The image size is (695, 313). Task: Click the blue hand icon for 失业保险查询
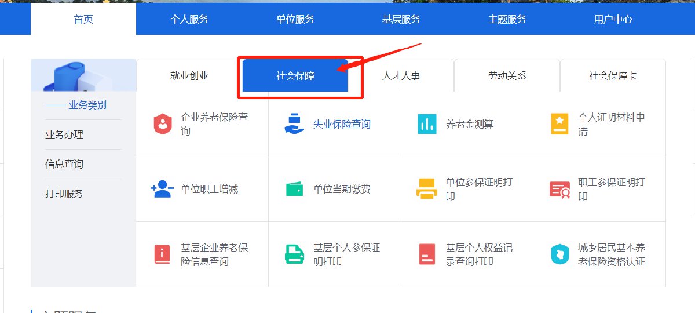click(x=295, y=124)
